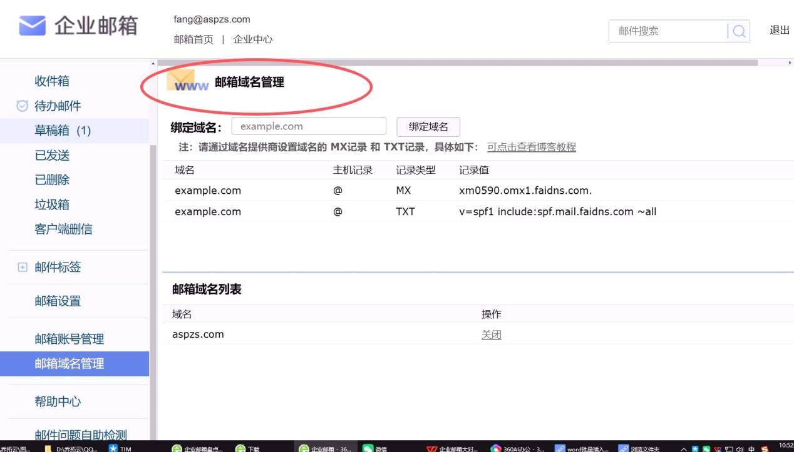Go to 邮箱账号管理
794x452 pixels.
point(69,339)
